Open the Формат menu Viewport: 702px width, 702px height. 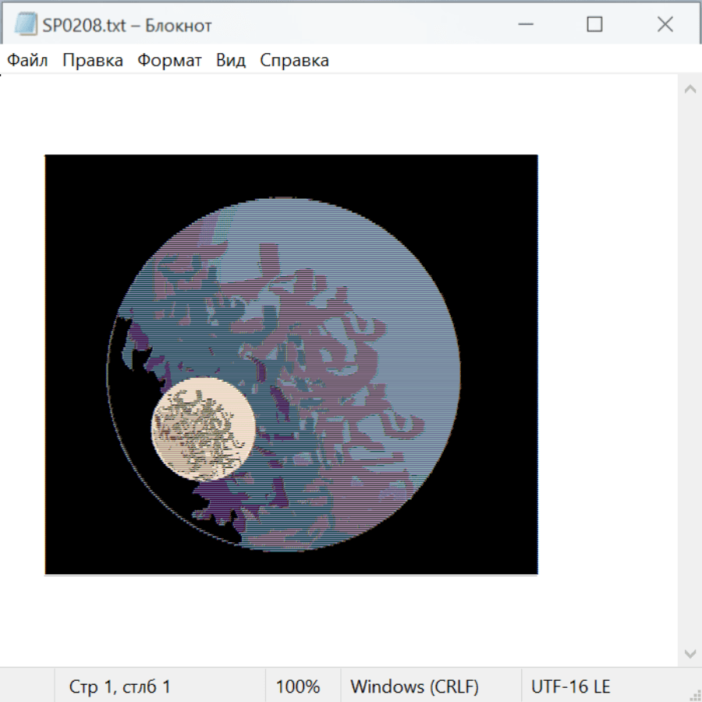[x=169, y=61]
